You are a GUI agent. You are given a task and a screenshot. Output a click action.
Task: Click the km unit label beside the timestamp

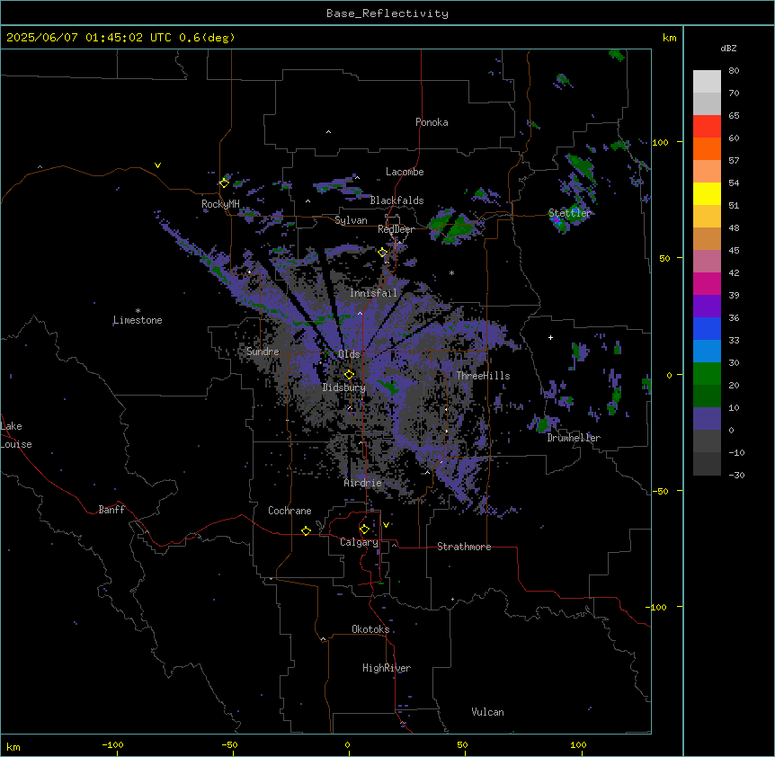(x=669, y=38)
